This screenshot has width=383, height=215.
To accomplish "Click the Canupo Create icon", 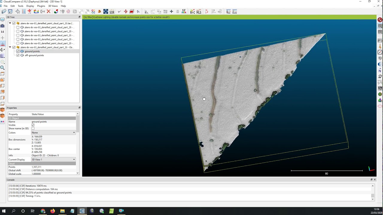I will click(229, 12).
